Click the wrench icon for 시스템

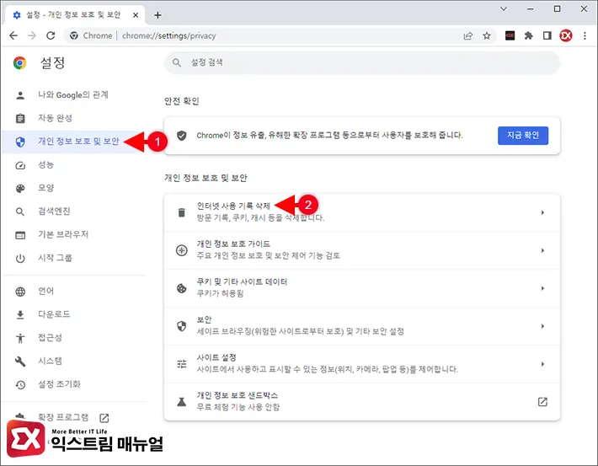(x=20, y=362)
